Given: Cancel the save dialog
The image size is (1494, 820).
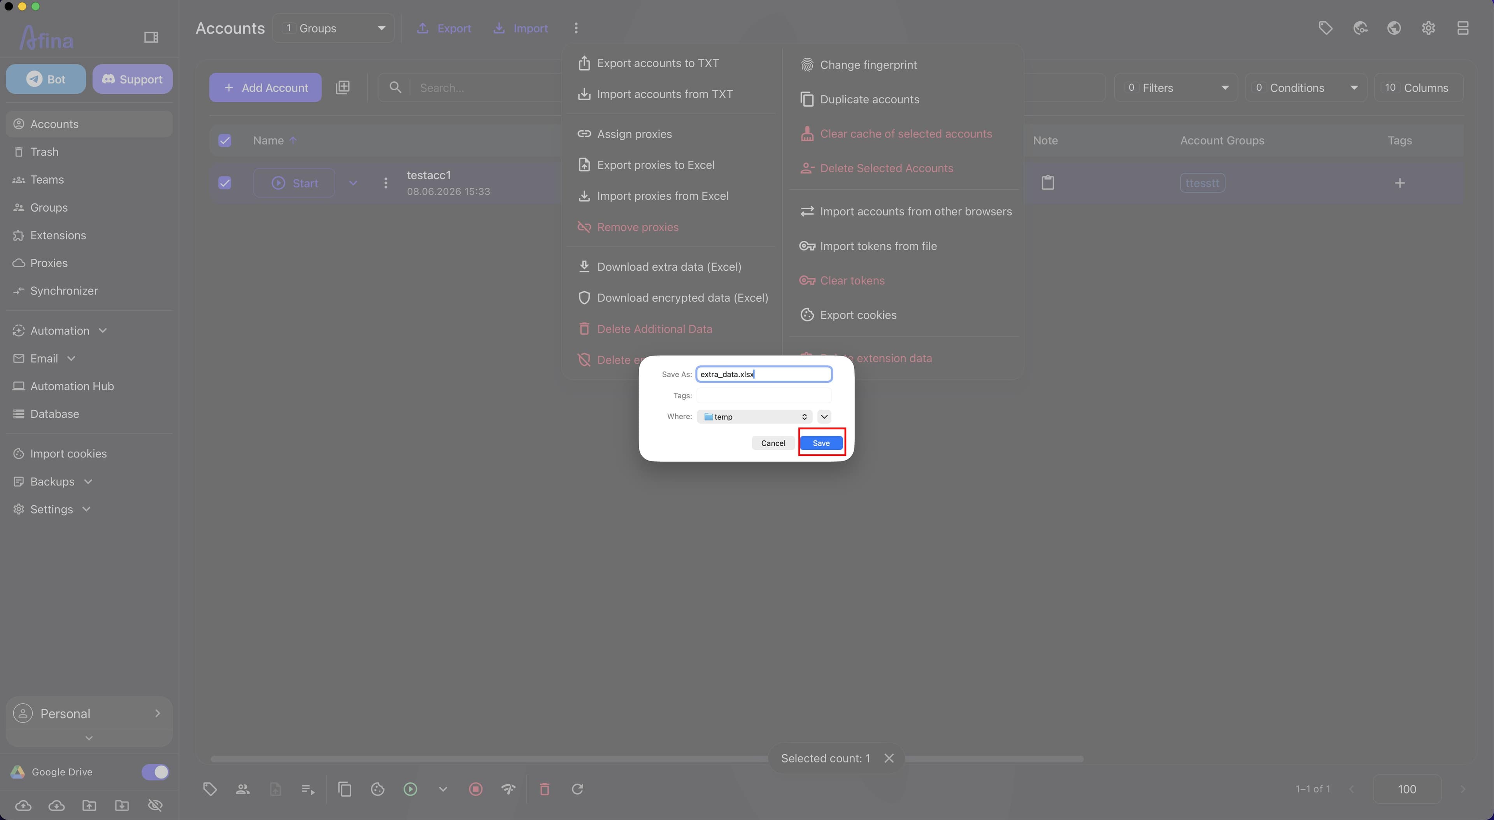Looking at the screenshot, I should (773, 443).
